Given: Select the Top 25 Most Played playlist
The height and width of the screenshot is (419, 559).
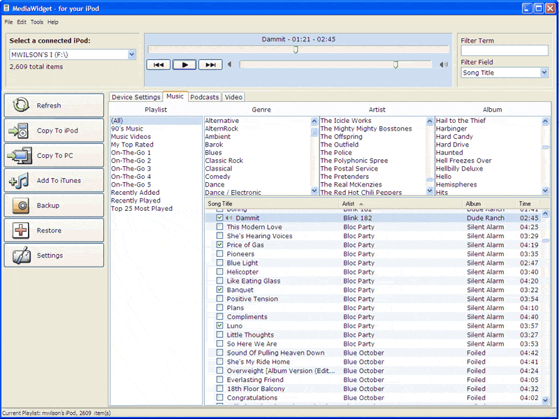Looking at the screenshot, I should [x=142, y=208].
